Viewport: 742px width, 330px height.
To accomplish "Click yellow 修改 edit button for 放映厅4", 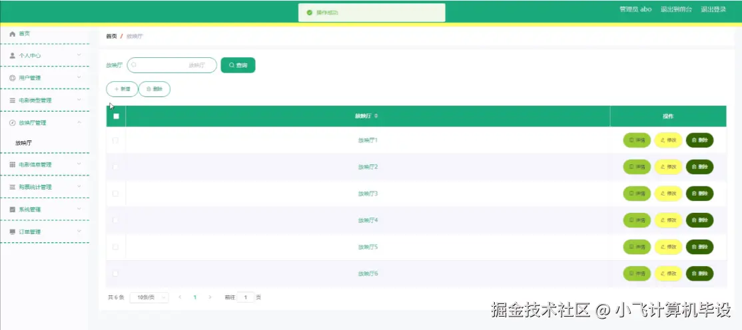I will tap(668, 220).
